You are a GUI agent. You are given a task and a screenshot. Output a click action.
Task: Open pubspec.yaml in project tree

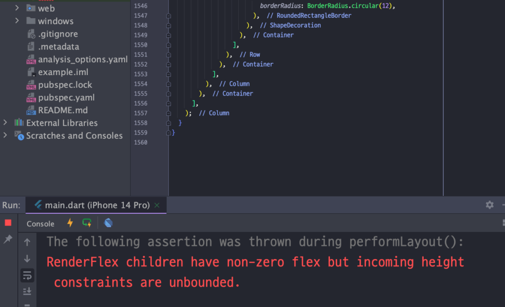click(66, 97)
